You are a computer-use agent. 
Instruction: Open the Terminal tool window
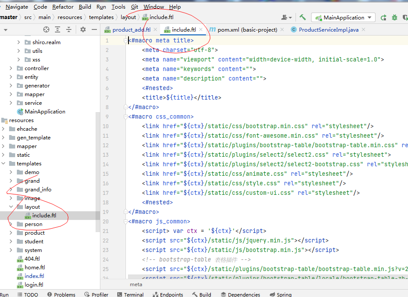(x=130, y=294)
